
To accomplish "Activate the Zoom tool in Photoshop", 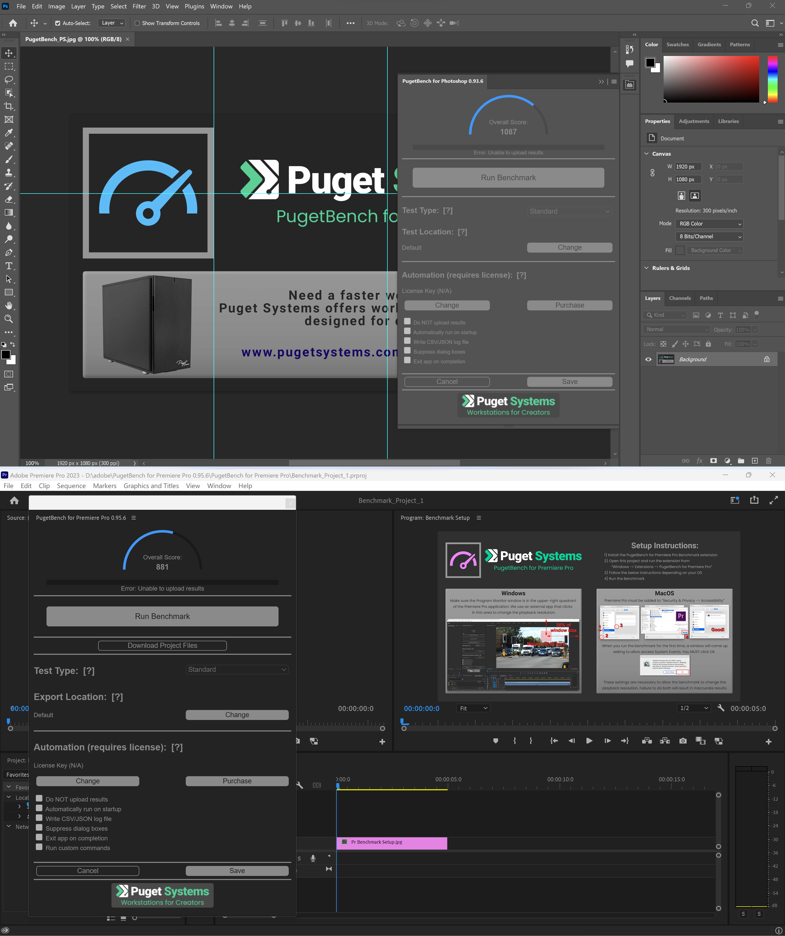I will point(9,319).
